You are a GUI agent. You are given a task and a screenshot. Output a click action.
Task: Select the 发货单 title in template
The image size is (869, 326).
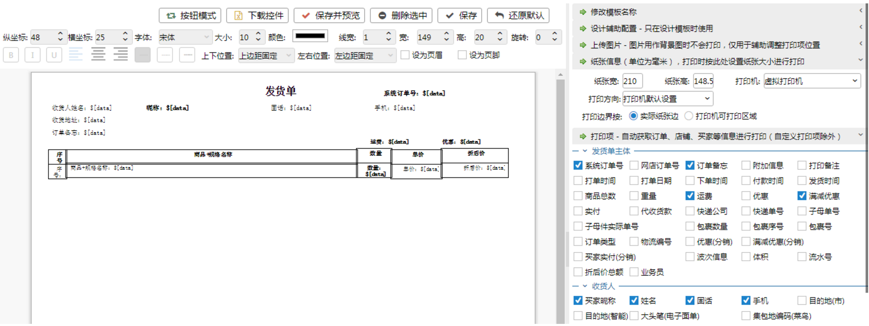(281, 91)
